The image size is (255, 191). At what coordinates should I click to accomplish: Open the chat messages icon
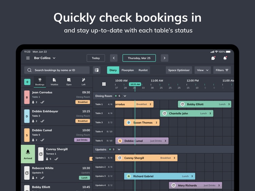[x=213, y=58]
